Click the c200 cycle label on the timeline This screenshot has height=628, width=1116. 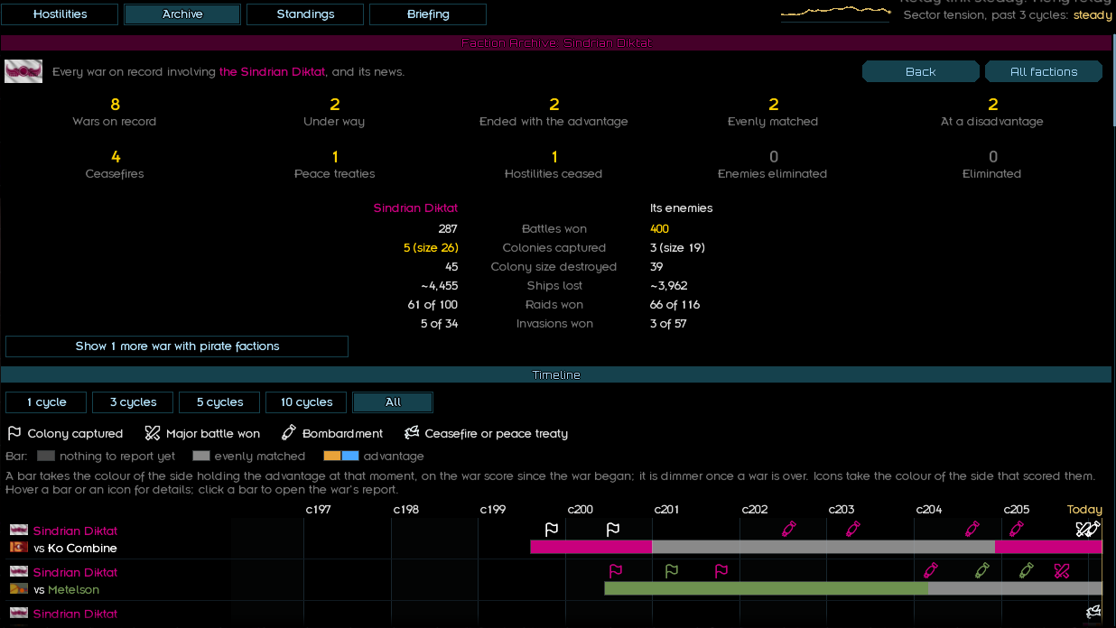[x=580, y=510]
